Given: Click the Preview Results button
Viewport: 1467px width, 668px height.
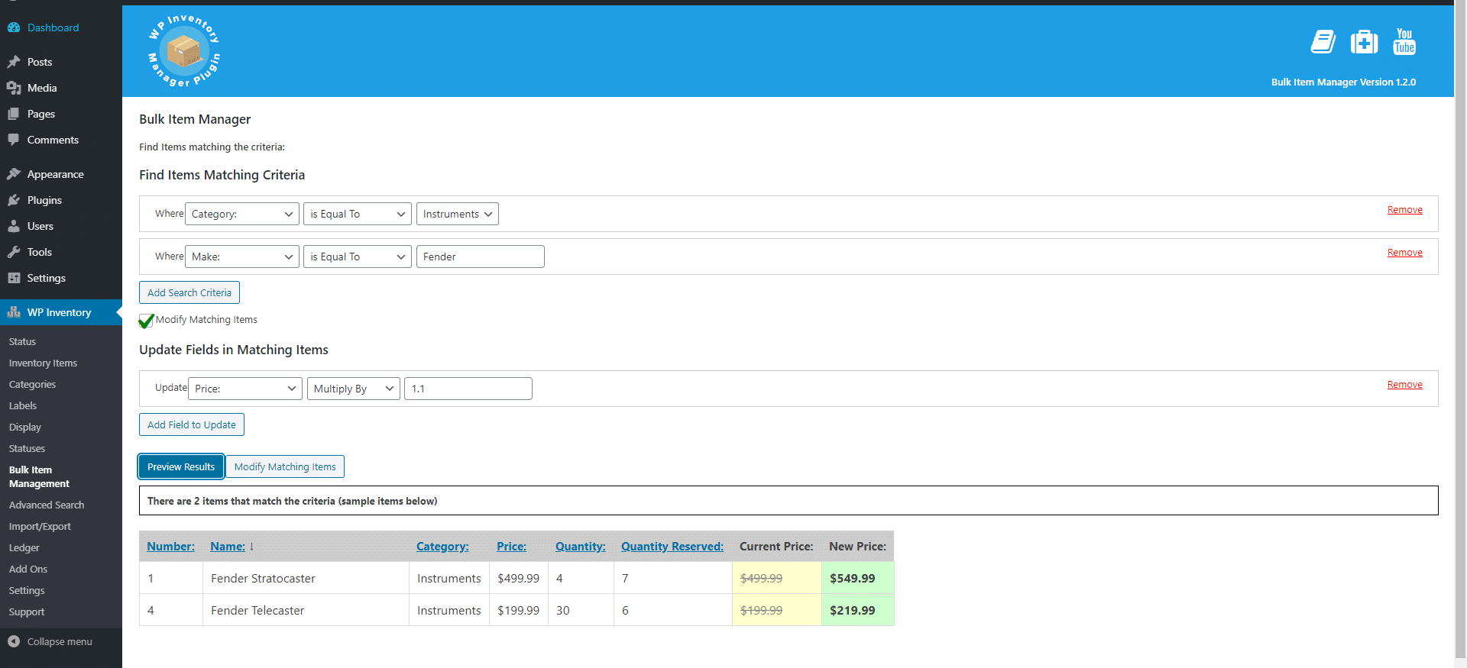Looking at the screenshot, I should (181, 466).
